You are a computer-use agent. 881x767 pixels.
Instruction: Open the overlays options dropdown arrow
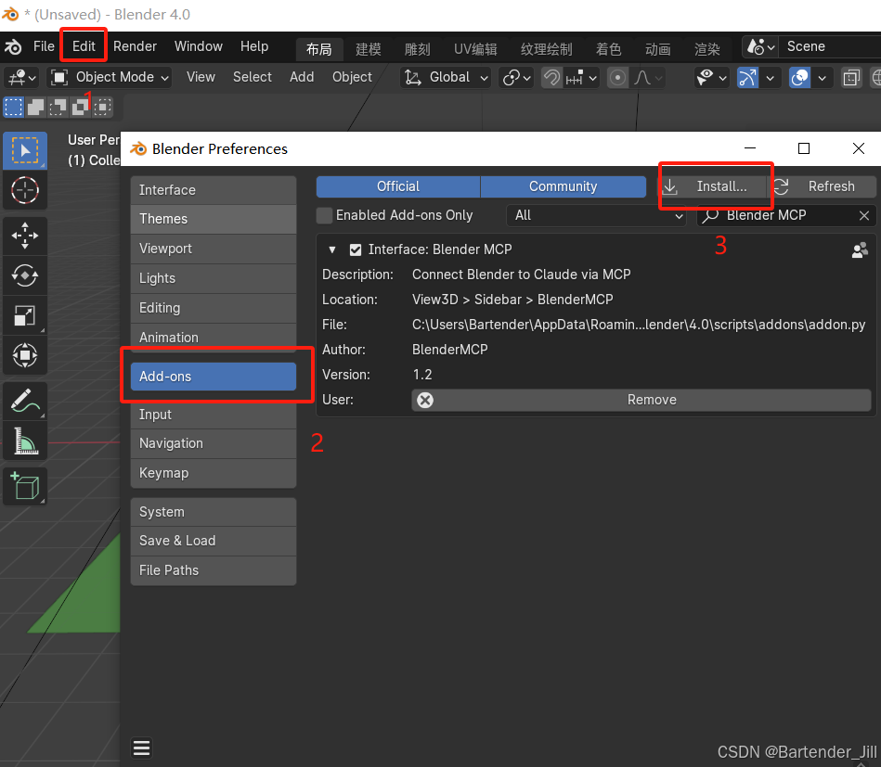tap(822, 78)
